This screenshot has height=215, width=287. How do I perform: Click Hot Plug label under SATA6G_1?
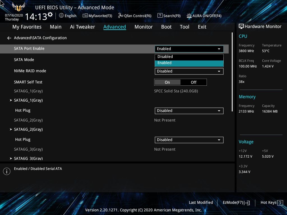pyautogui.click(x=23, y=110)
